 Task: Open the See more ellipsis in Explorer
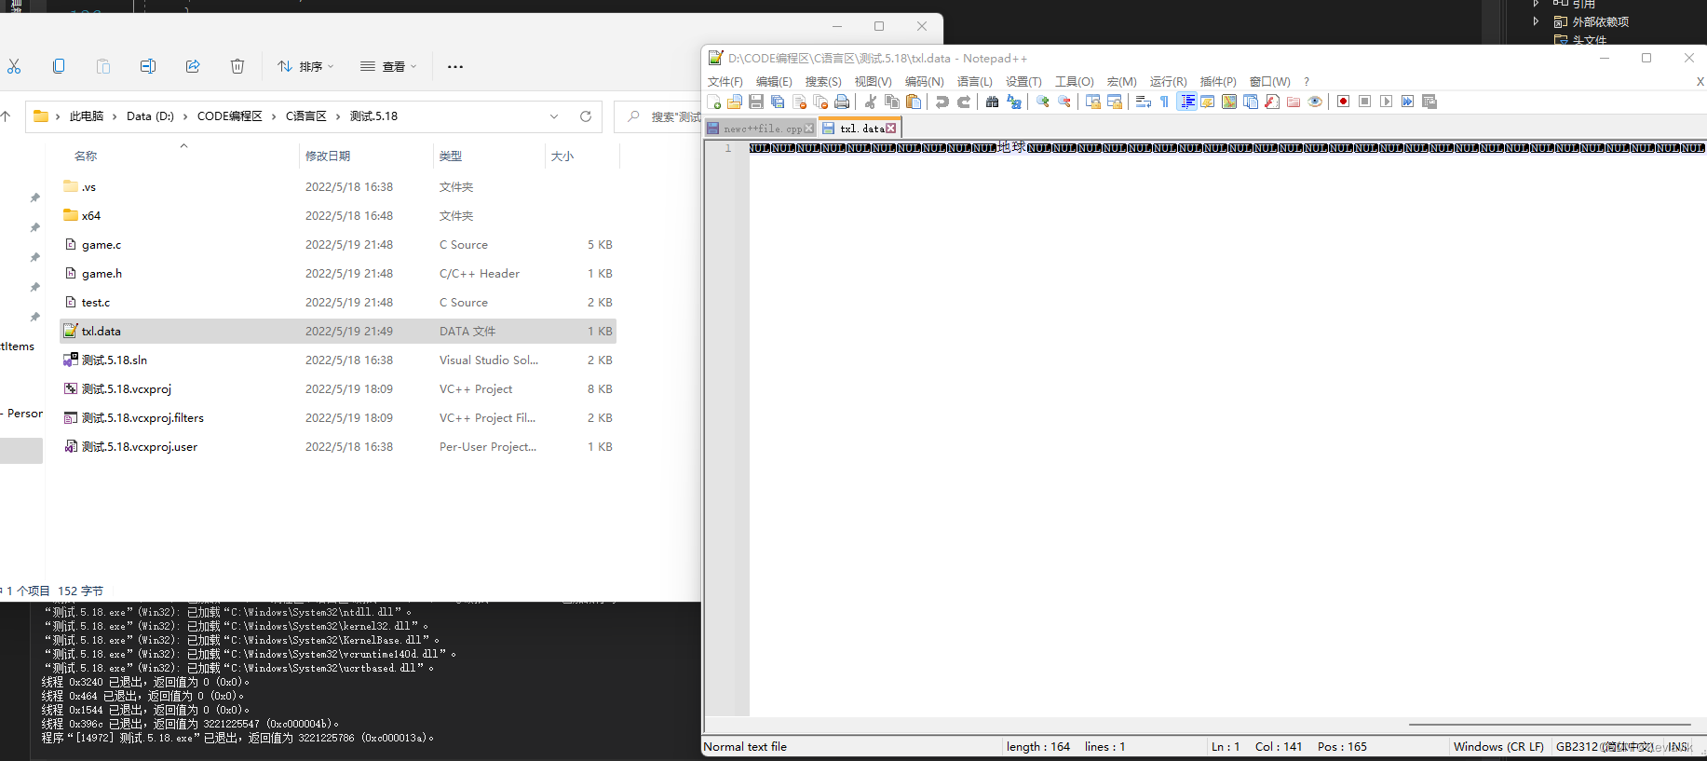coord(455,66)
